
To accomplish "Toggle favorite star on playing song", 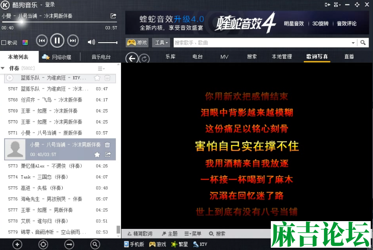I will [97, 155].
